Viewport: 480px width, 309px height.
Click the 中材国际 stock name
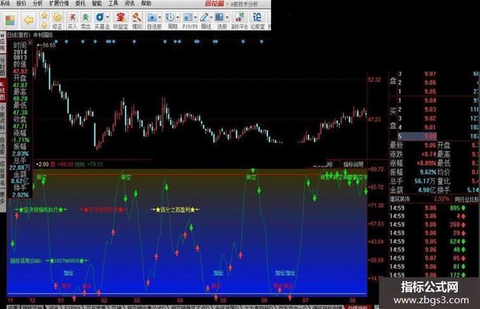pos(43,35)
